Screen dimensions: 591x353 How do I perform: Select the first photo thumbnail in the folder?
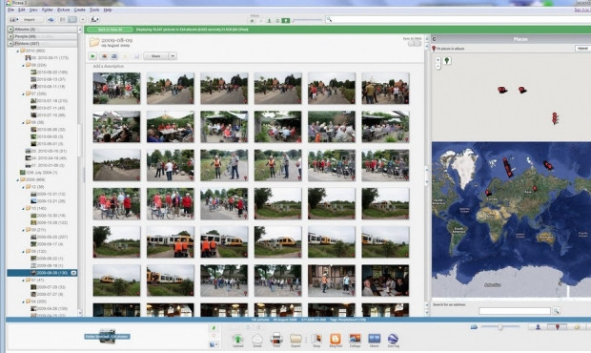(x=116, y=88)
